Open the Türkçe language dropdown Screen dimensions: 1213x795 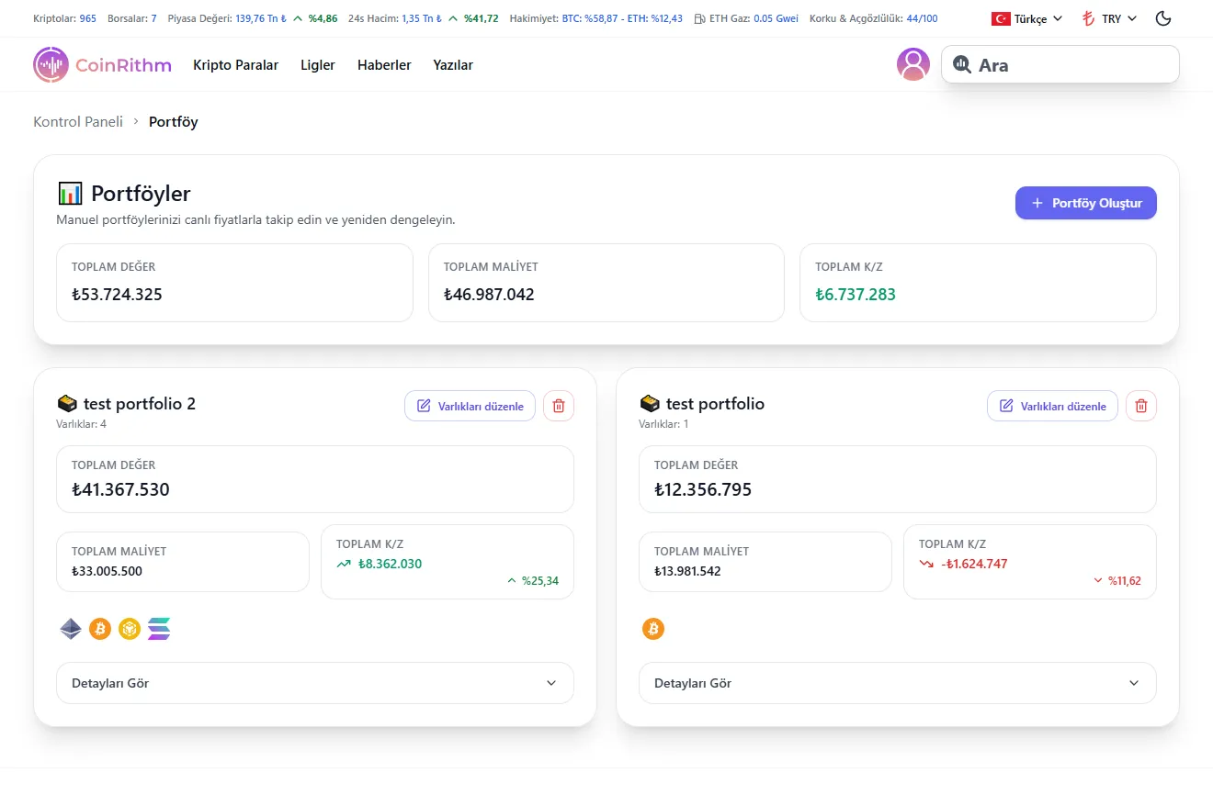click(x=1026, y=18)
